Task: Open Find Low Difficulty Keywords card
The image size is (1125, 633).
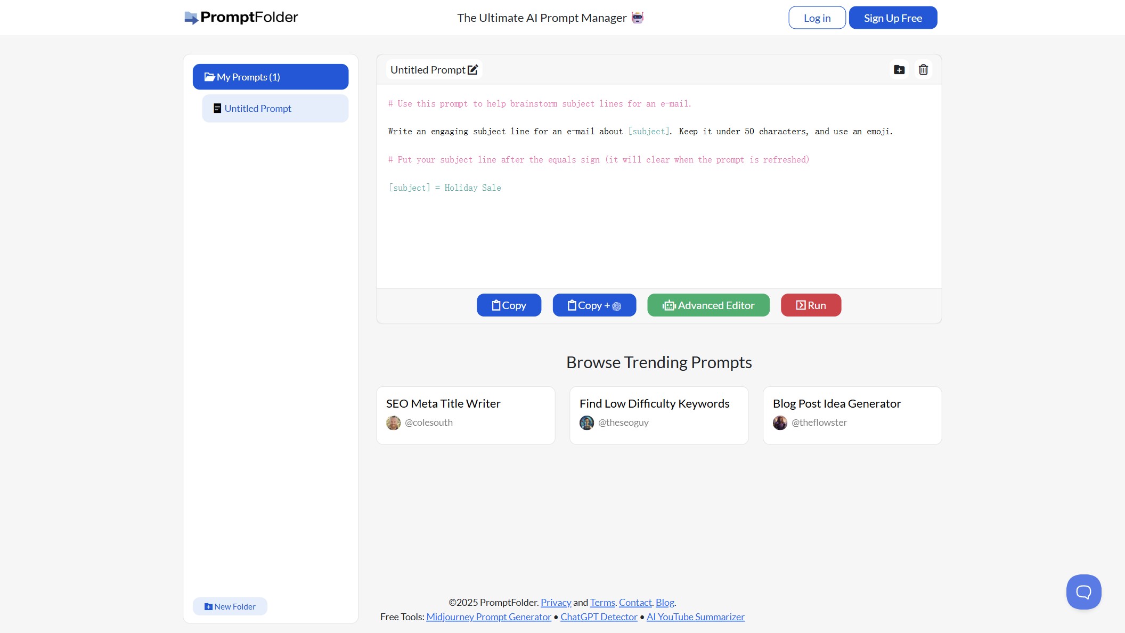Action: point(659,416)
